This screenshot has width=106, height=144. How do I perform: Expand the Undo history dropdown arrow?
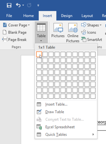(x=23, y=5)
